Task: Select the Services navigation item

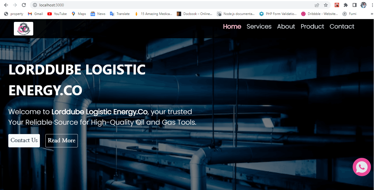Action: point(259,26)
